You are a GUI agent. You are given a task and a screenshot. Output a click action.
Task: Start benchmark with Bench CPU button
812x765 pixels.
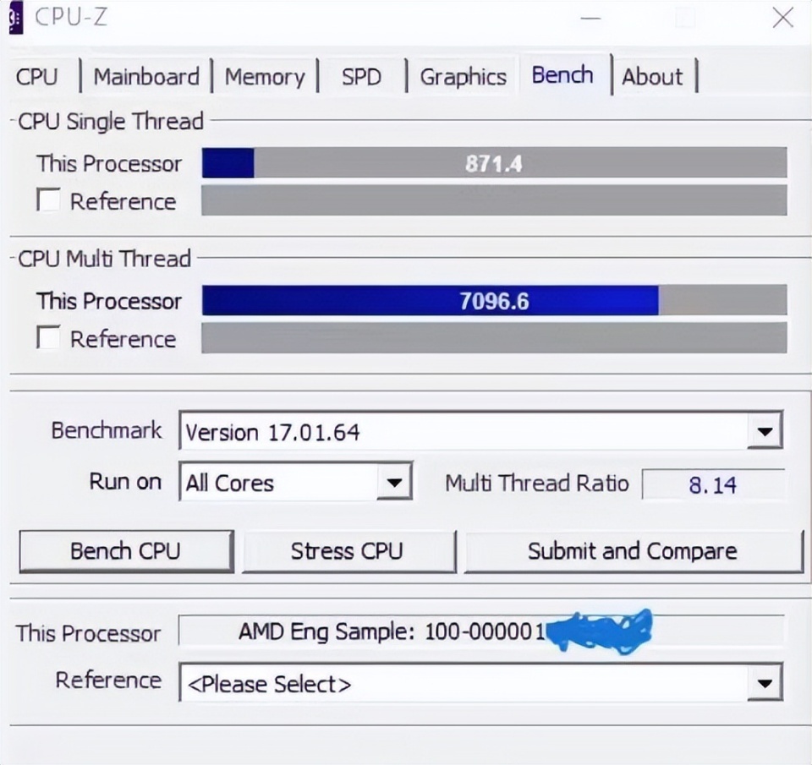pyautogui.click(x=126, y=552)
